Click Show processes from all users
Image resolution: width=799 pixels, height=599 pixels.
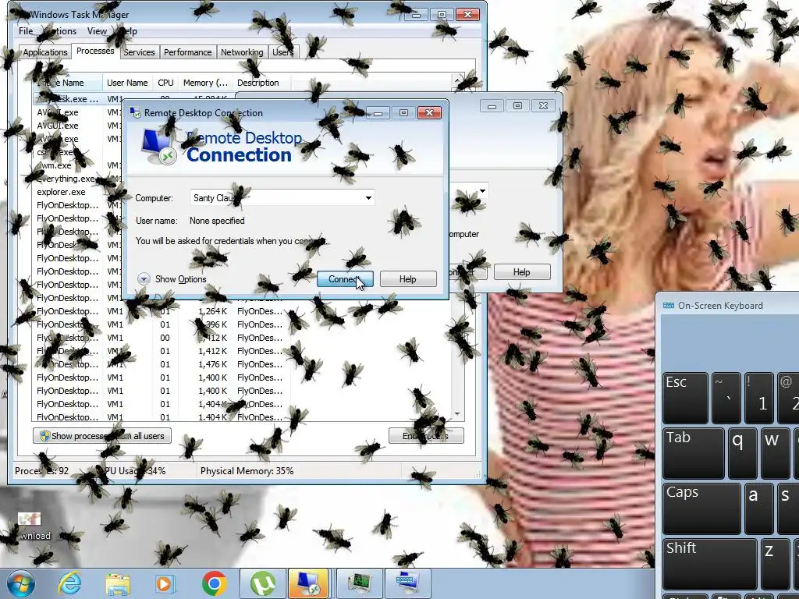point(102,436)
